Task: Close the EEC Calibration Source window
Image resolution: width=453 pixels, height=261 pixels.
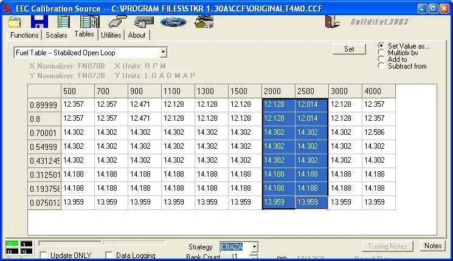Action: [x=444, y=8]
